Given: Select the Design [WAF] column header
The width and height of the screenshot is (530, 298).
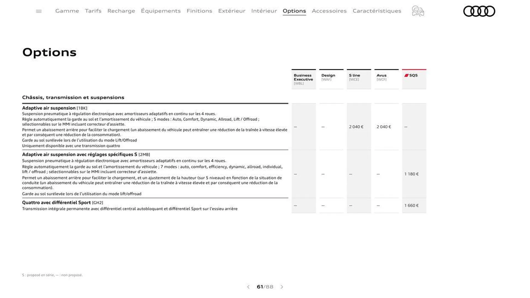Looking at the screenshot, I should pyautogui.click(x=331, y=79).
